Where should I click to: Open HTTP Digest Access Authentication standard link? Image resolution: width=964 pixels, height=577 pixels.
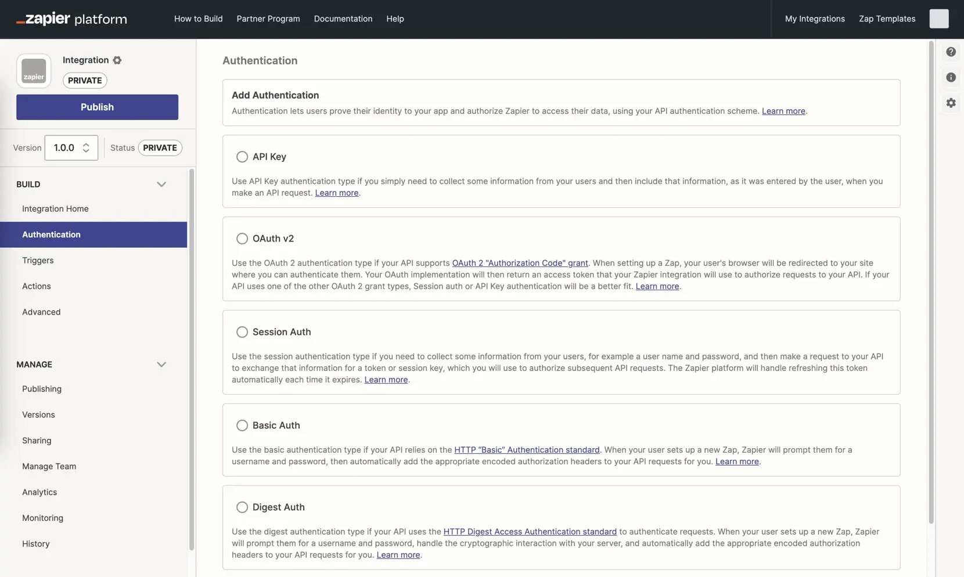530,532
